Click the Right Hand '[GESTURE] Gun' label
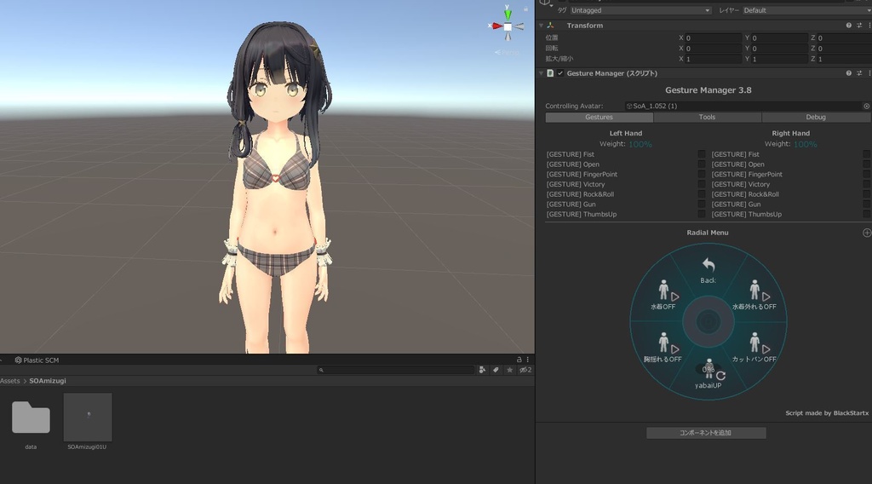The height and width of the screenshot is (484, 872). click(736, 205)
